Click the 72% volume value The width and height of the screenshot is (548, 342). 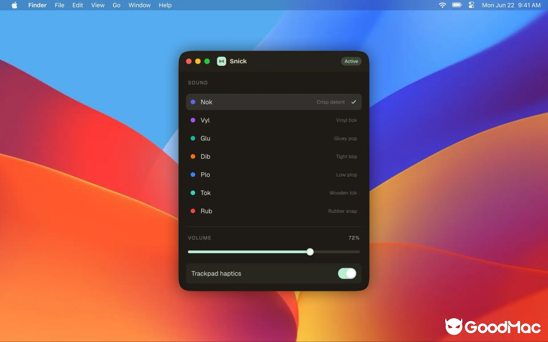point(354,238)
